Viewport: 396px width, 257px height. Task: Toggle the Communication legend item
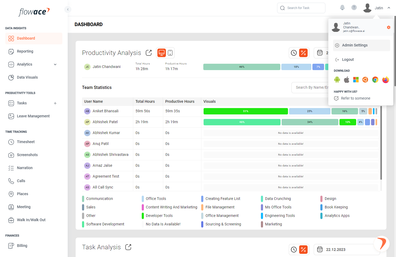97,199
